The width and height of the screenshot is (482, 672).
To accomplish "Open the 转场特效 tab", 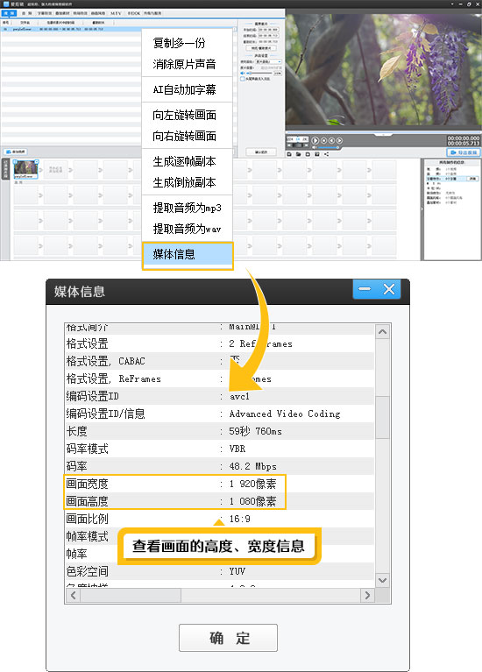I will coord(81,13).
